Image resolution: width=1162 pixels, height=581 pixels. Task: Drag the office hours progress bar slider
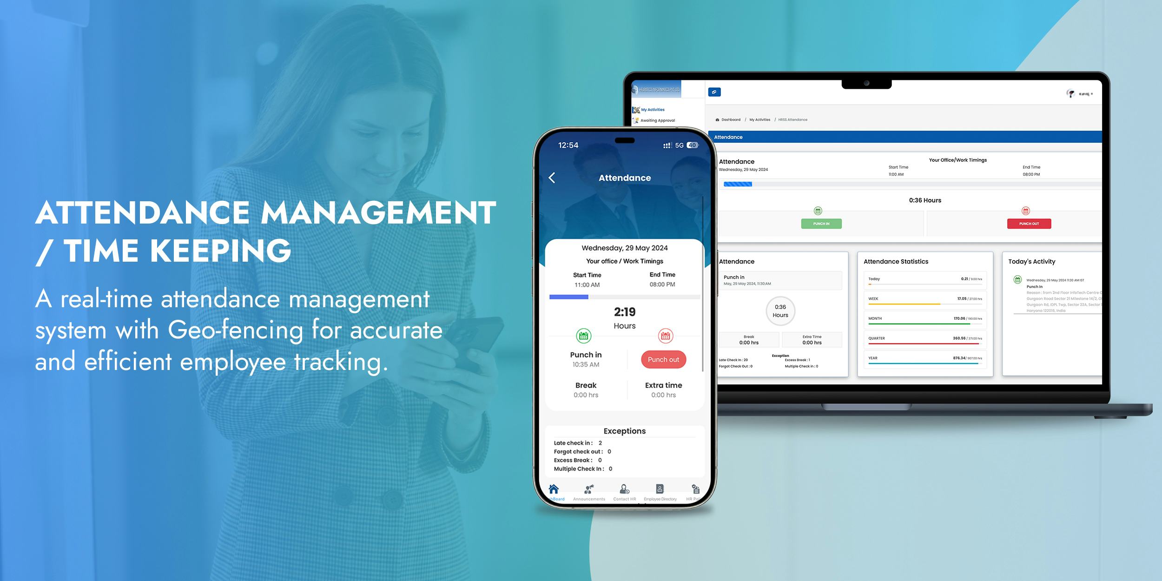[x=586, y=297]
